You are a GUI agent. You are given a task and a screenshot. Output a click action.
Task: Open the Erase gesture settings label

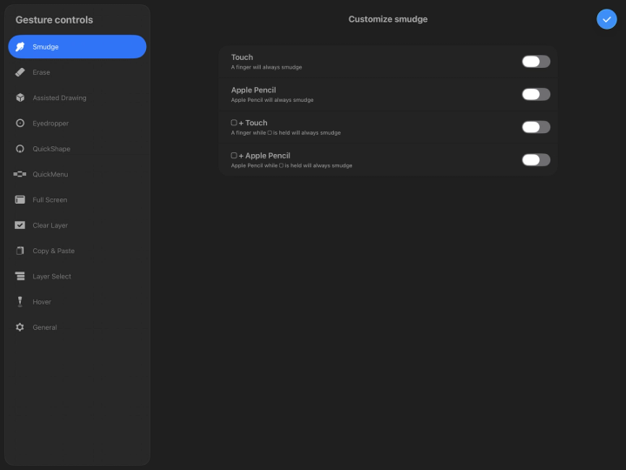[41, 72]
